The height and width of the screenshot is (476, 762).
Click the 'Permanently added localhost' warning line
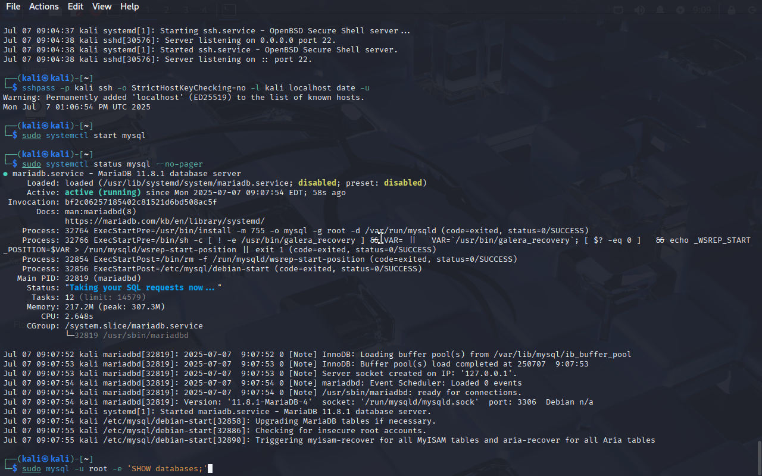click(x=184, y=98)
